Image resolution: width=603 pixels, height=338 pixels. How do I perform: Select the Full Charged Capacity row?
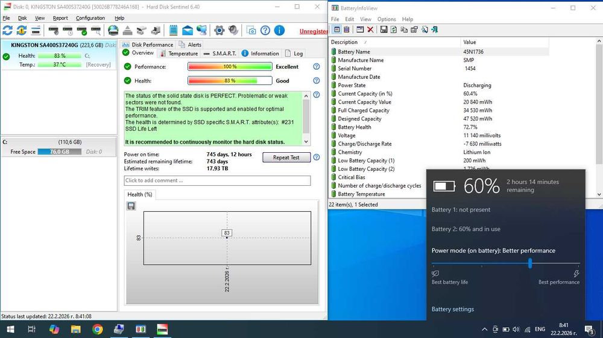tap(439, 111)
